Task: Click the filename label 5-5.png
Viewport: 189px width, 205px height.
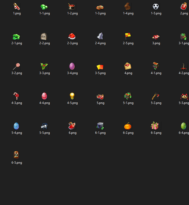Action: [45, 133]
